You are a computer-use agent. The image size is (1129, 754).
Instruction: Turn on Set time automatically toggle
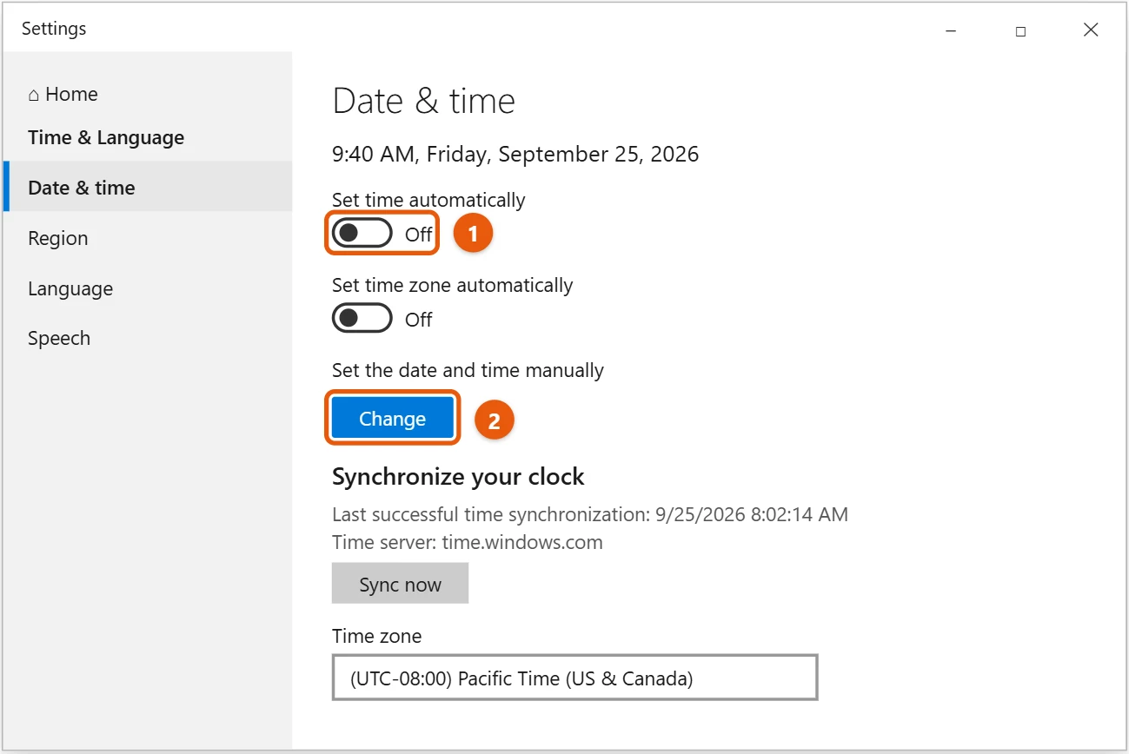click(x=362, y=234)
